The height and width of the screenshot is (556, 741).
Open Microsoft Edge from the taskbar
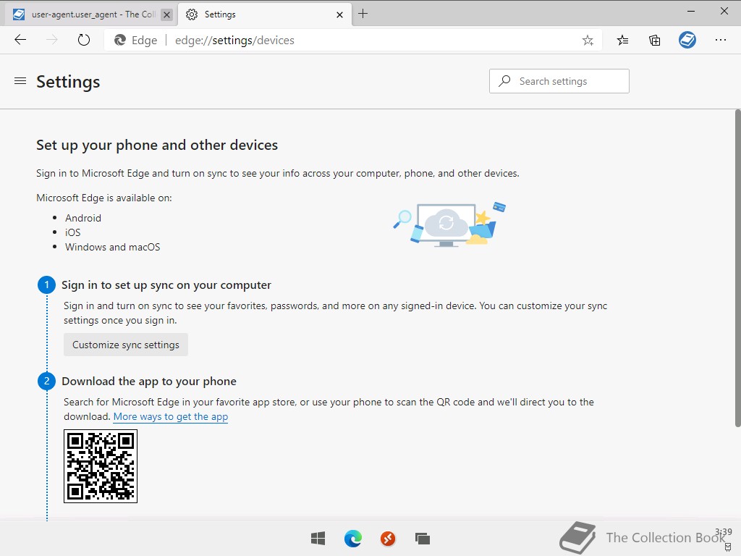pos(353,539)
